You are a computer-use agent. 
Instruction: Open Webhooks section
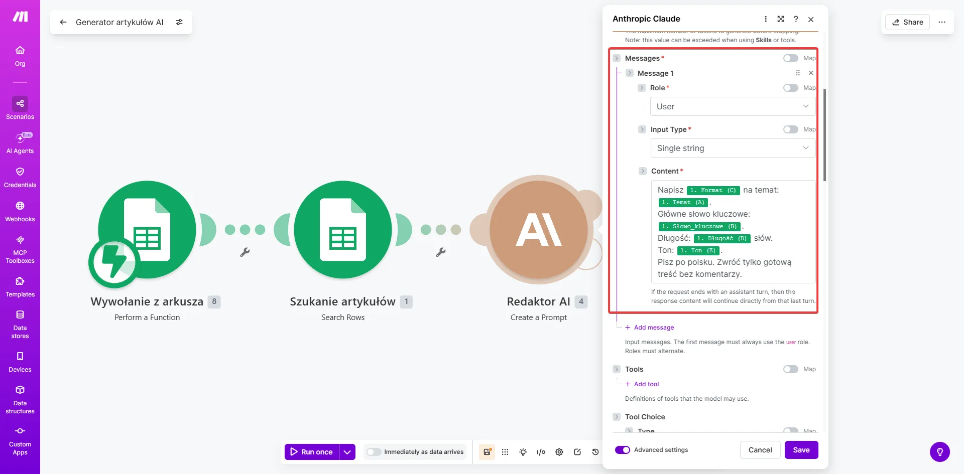click(x=20, y=212)
